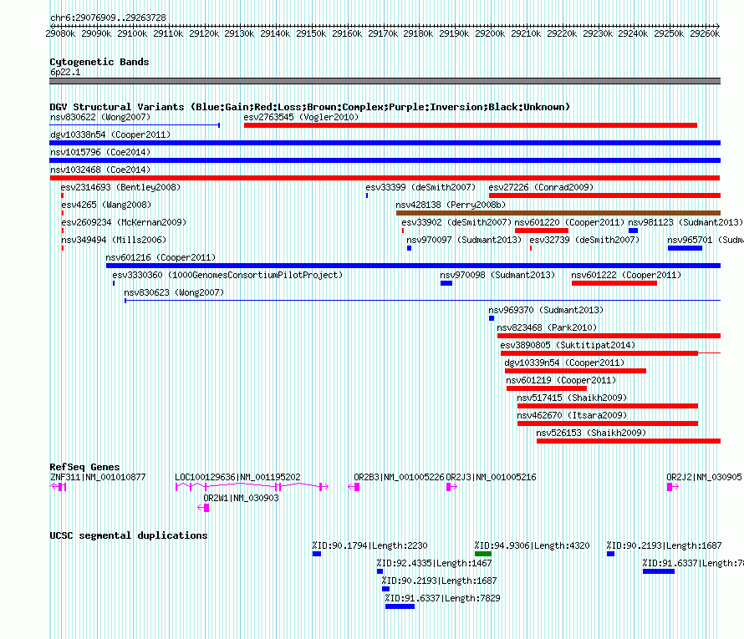The height and width of the screenshot is (639, 744).
Task: Click the nsv349494 (Mills2006) label
Action: [114, 240]
